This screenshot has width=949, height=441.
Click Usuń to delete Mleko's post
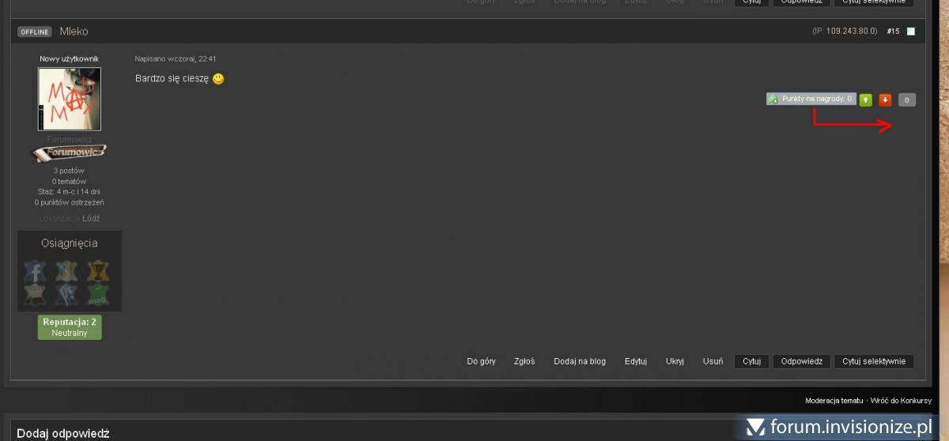(x=713, y=361)
